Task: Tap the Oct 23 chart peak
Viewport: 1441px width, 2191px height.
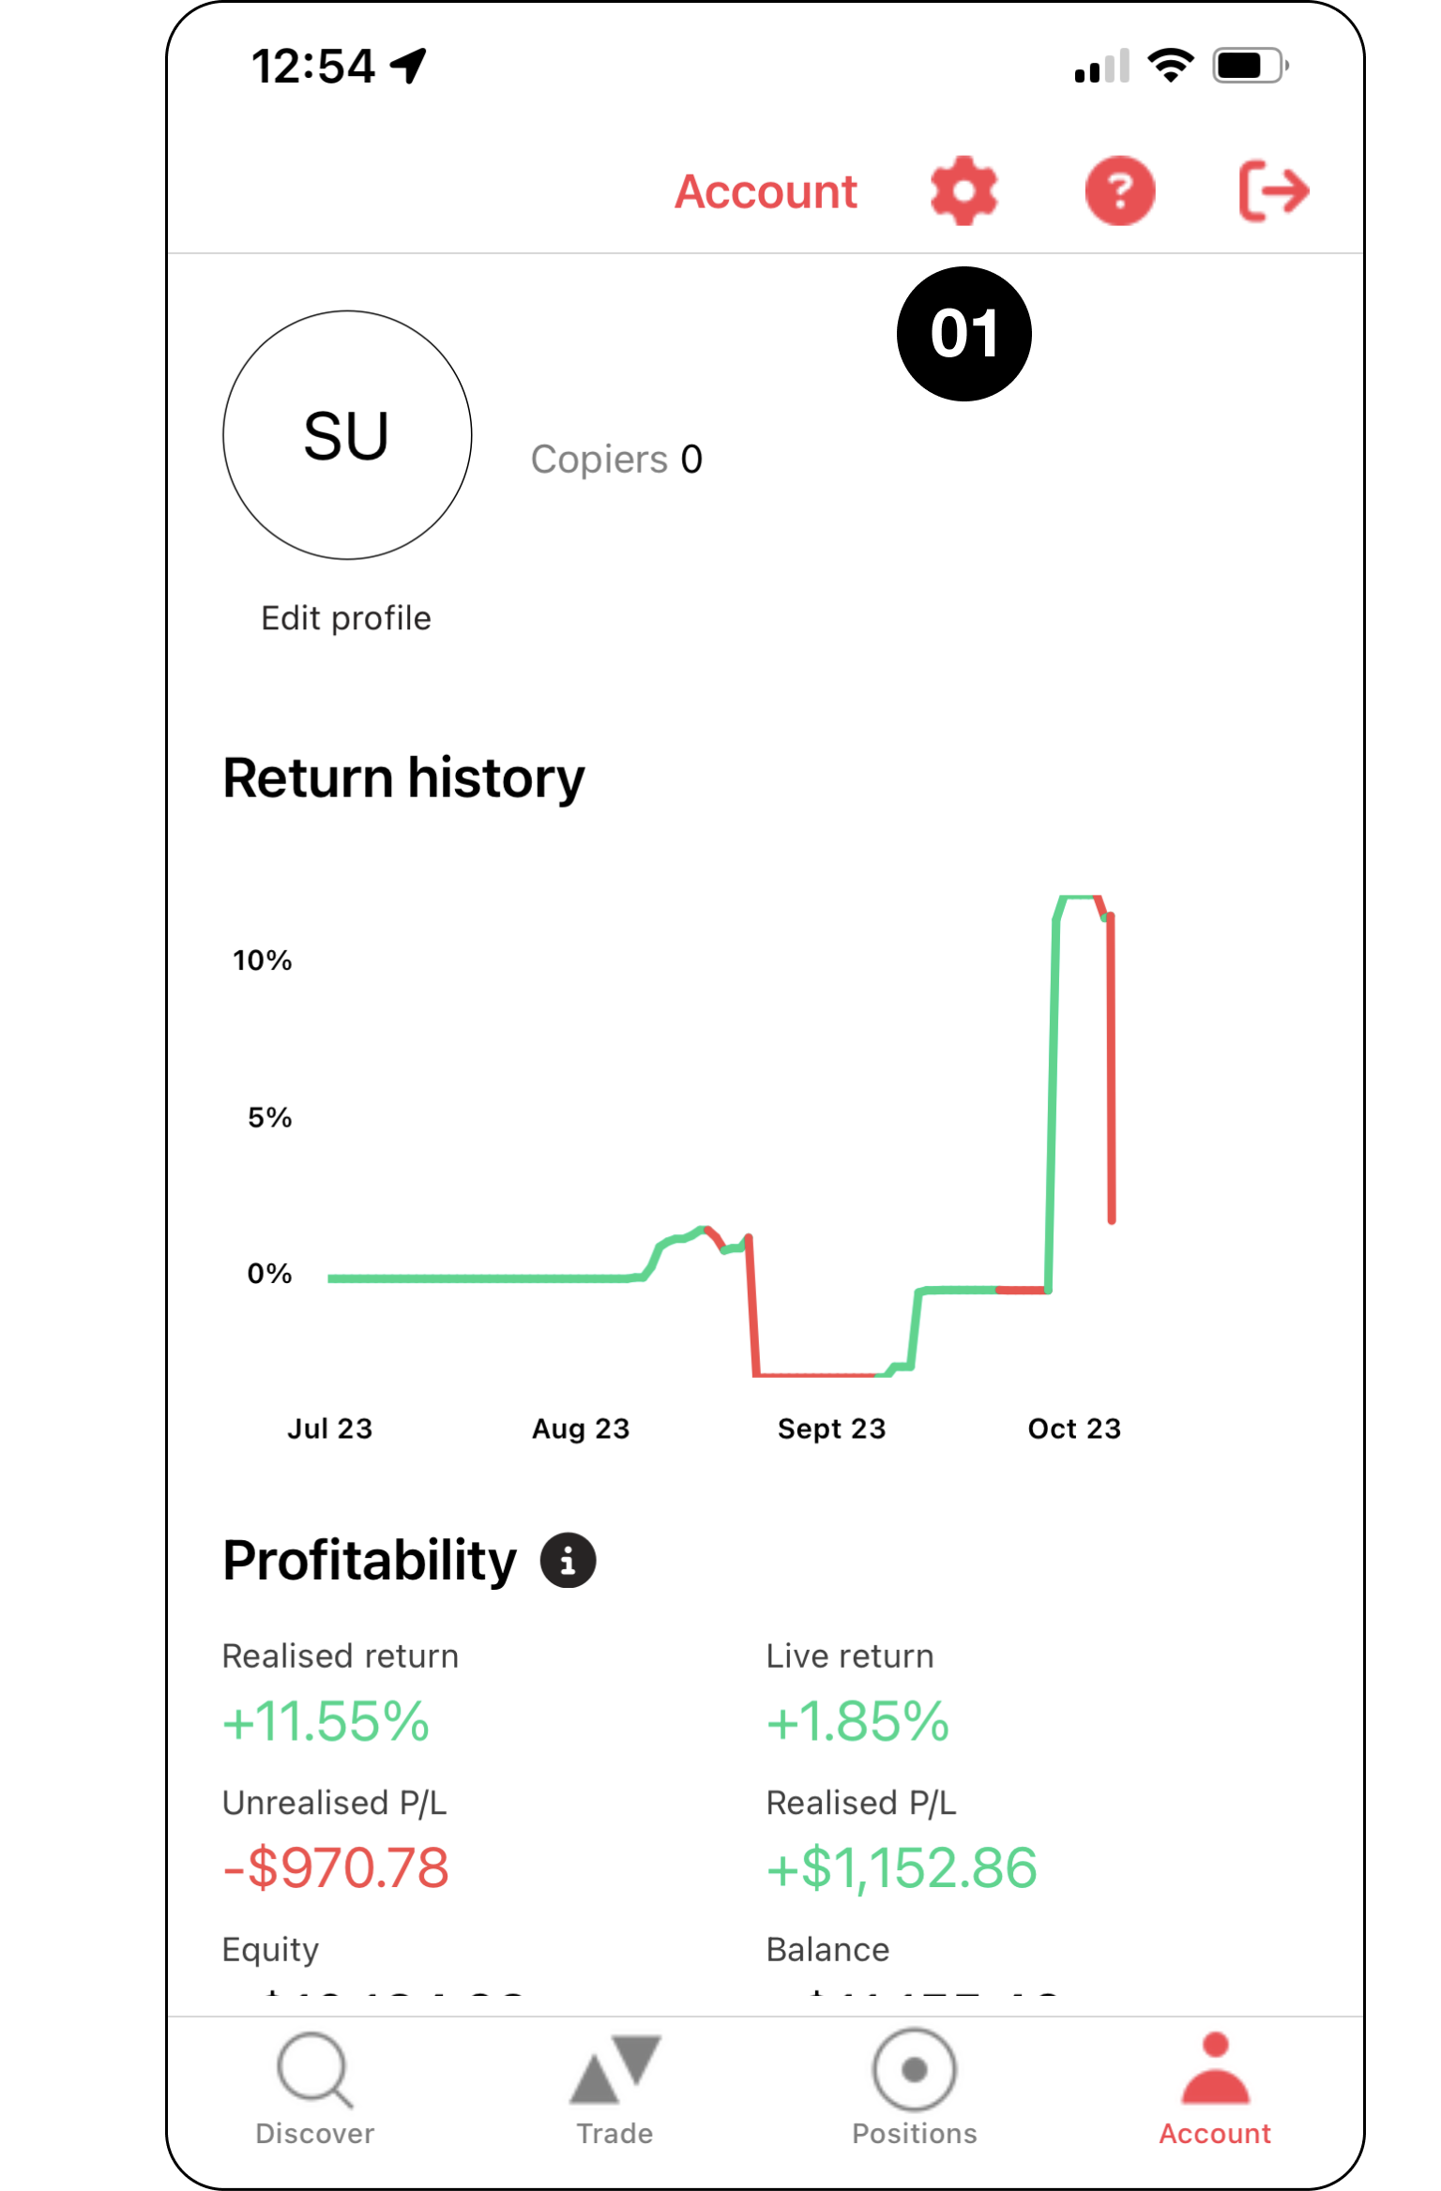Action: click(1079, 898)
